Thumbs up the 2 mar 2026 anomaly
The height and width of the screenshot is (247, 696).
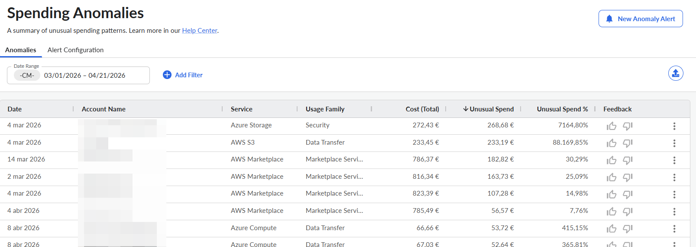(612, 177)
